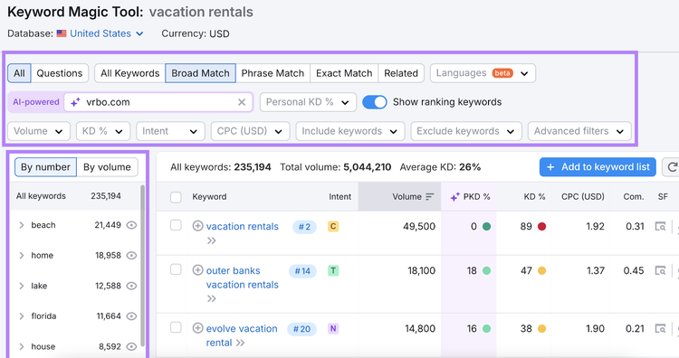Click the #20 ranking badge

point(301,329)
